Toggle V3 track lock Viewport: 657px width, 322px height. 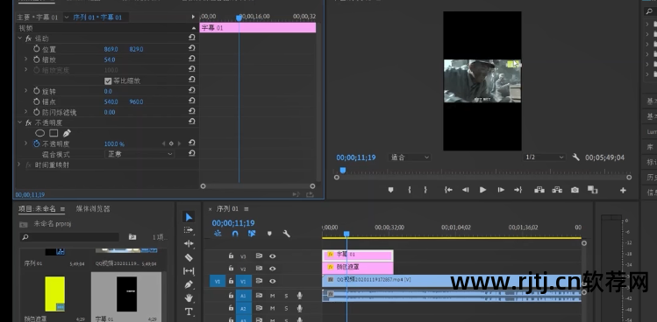(231, 255)
